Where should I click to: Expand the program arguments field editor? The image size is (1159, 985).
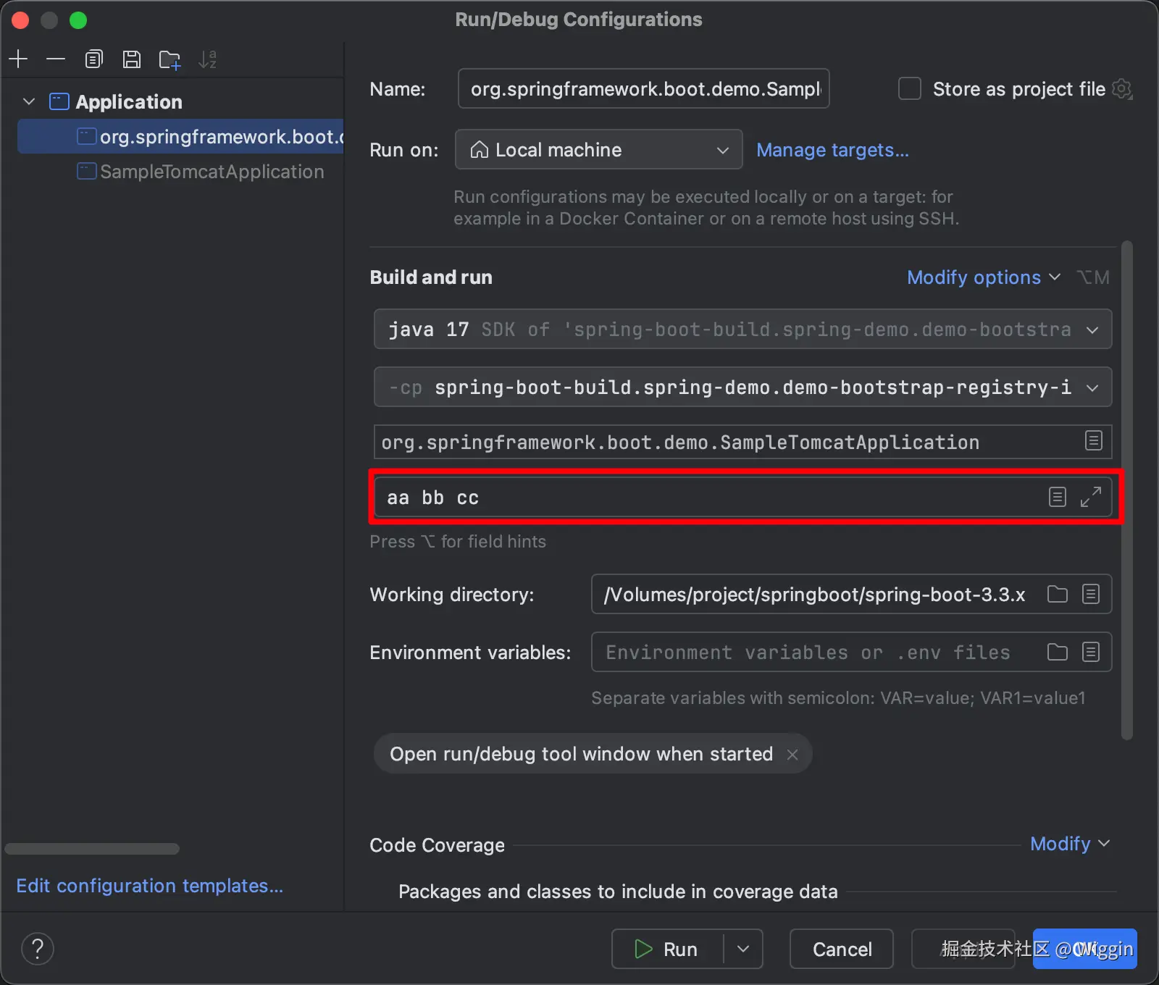(1090, 497)
